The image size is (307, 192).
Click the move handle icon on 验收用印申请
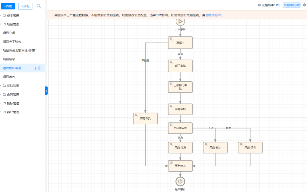40,68
